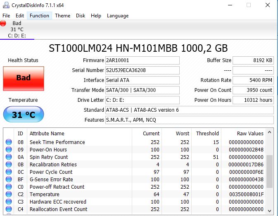
Task: Click the ID column header
Action: pyautogui.click(x=20, y=133)
